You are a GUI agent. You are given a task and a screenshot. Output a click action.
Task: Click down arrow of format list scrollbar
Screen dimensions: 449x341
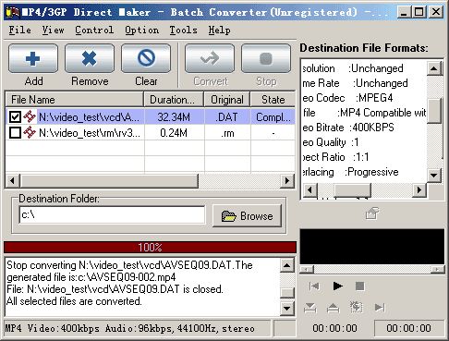(434, 176)
